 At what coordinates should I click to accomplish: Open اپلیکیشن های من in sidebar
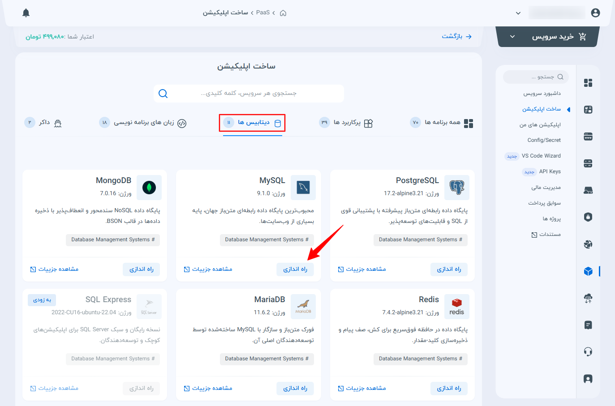(540, 125)
